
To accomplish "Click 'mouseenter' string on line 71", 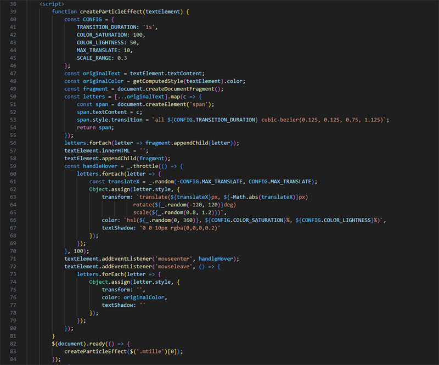I will [174, 259].
